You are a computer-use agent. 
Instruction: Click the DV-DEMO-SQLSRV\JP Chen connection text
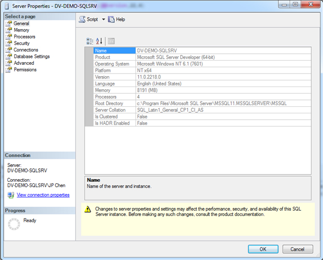36,185
